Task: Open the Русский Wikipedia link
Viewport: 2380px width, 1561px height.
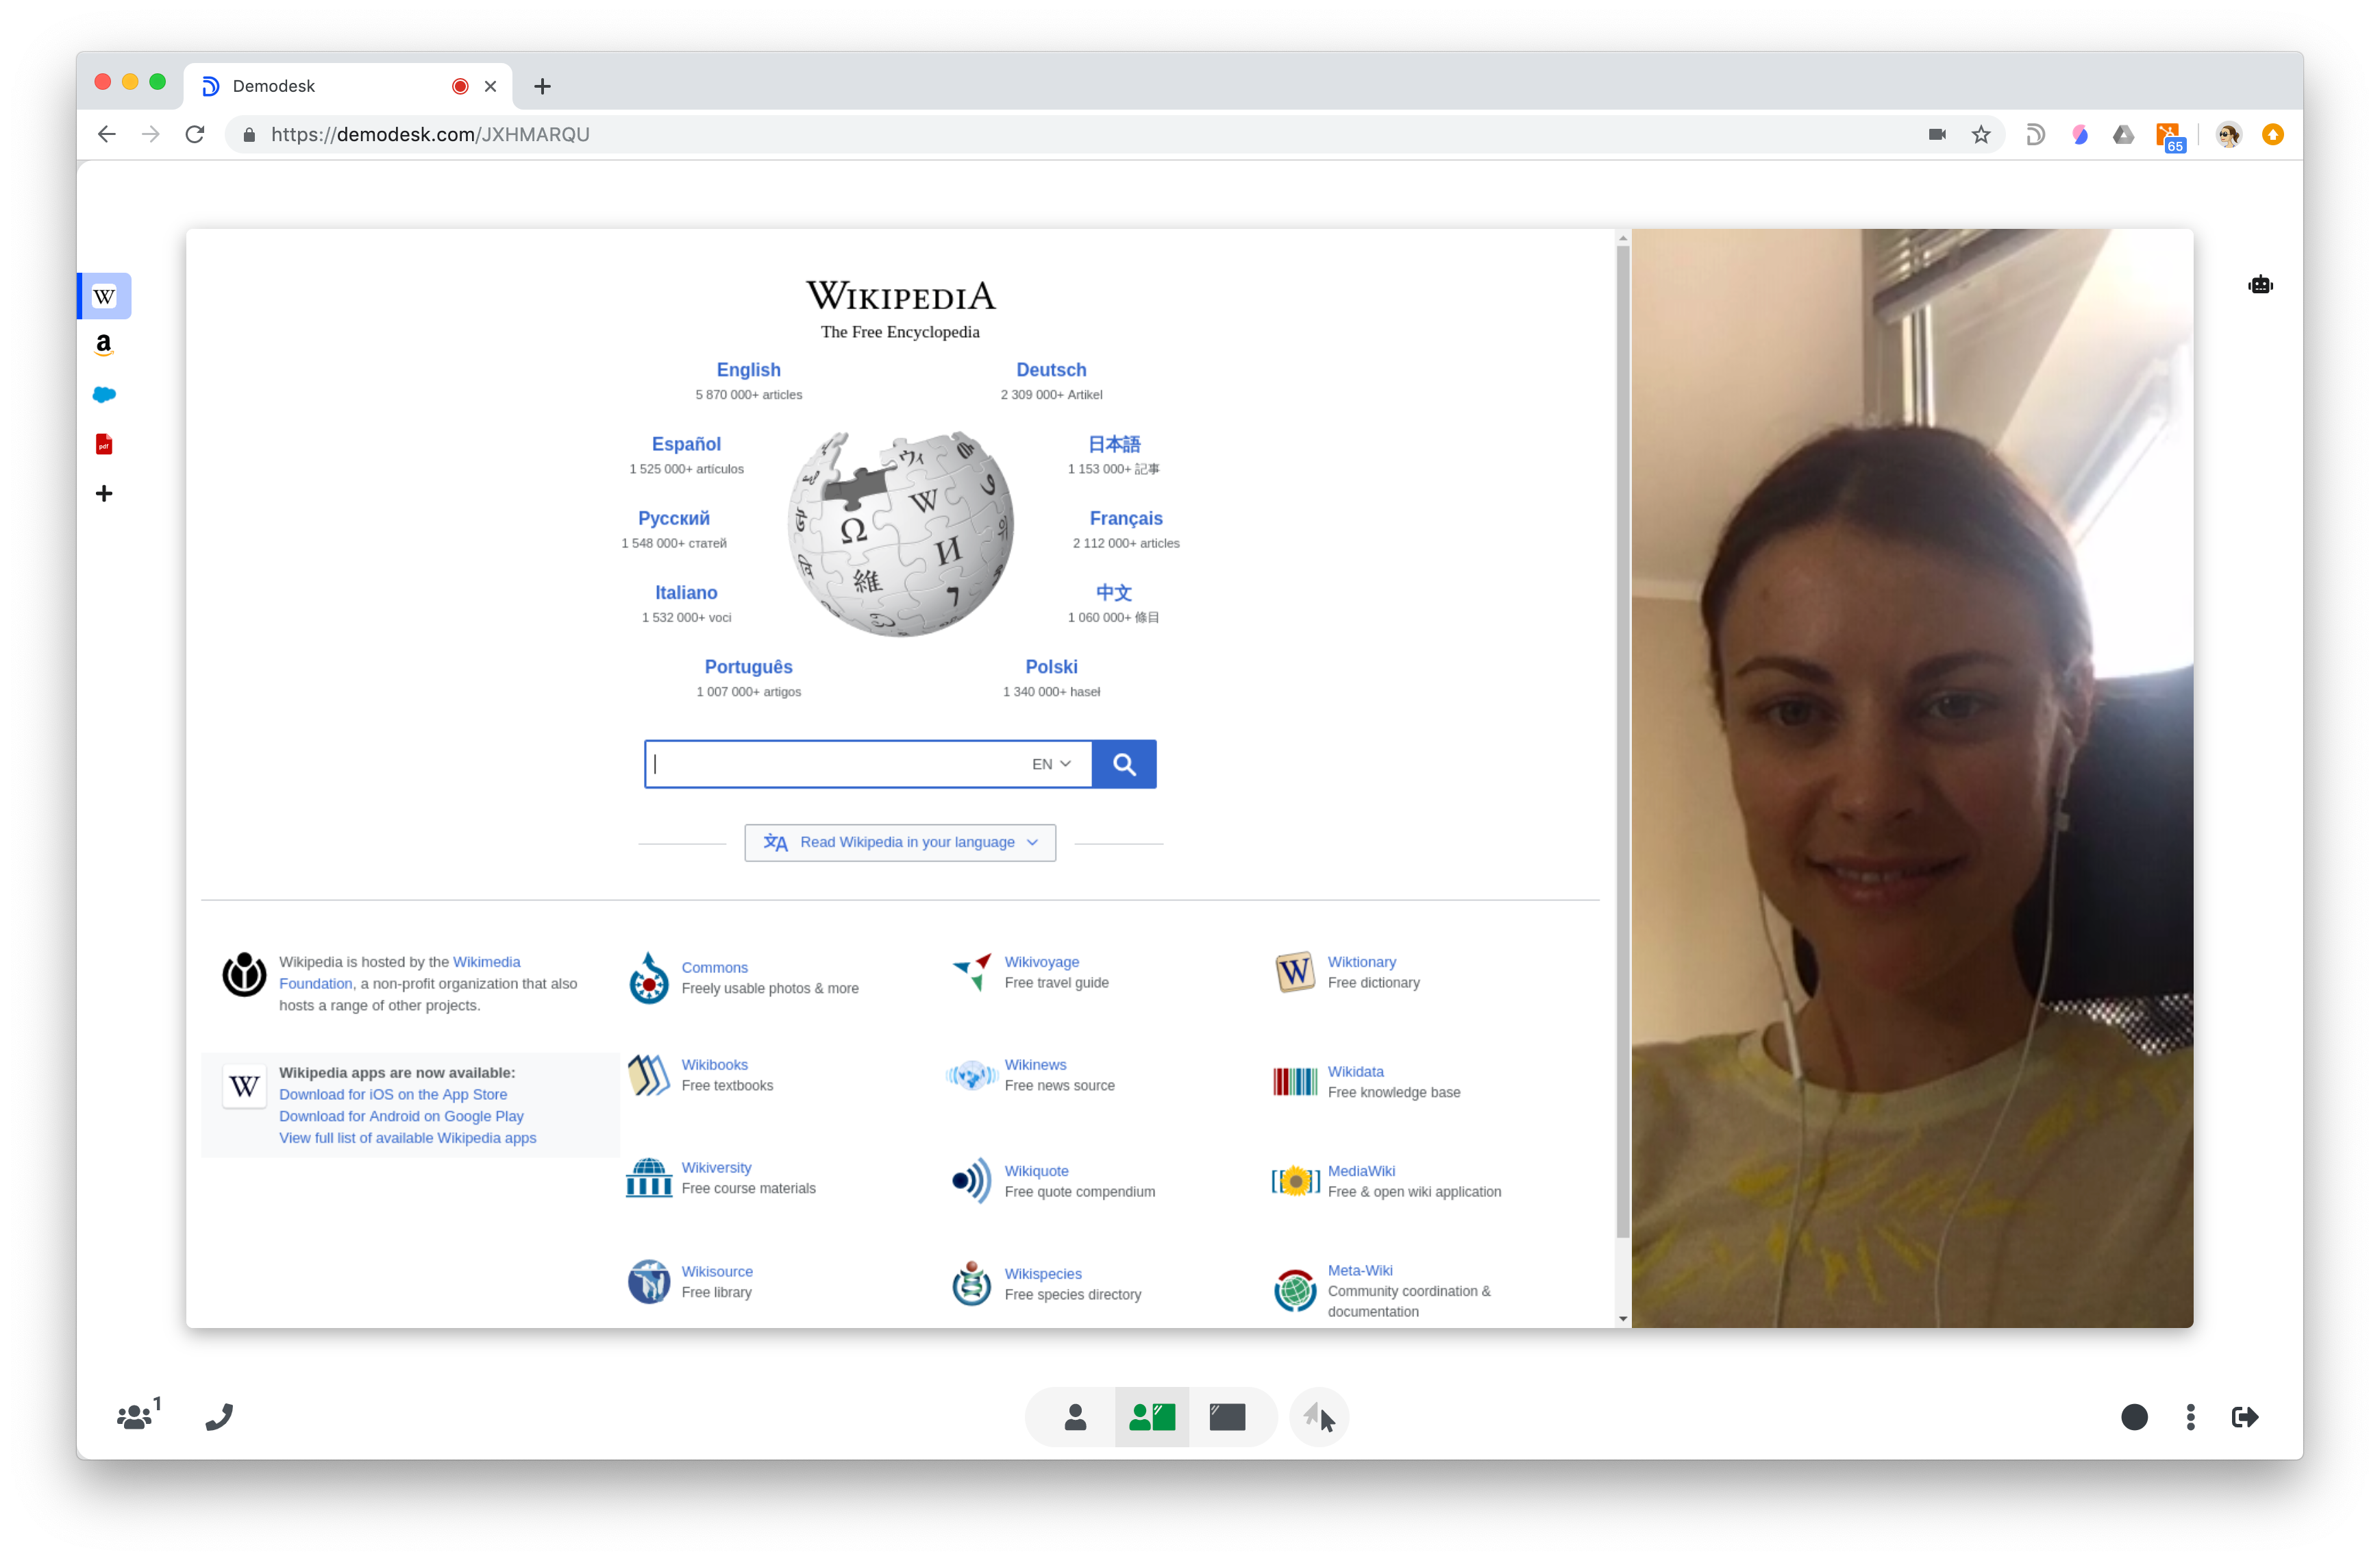Action: click(674, 518)
